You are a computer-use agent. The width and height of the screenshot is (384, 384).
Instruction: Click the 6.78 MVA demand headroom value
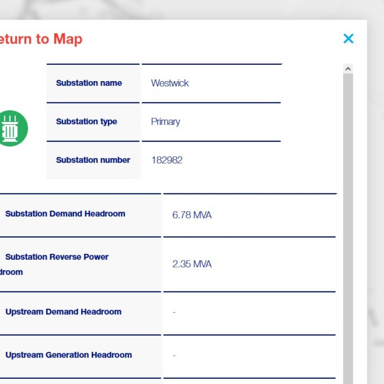coord(192,215)
